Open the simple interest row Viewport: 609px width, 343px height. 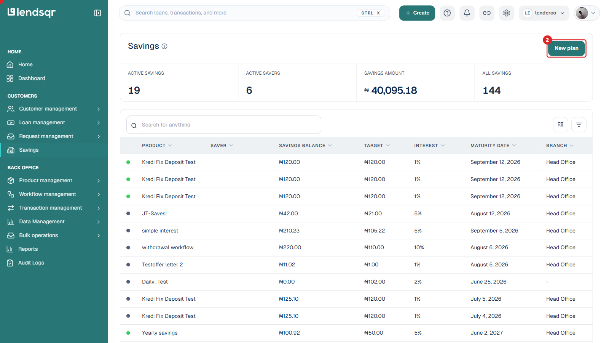356,231
